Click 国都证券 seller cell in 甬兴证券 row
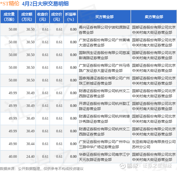This screenshot has width=177, height=171. 154,30
